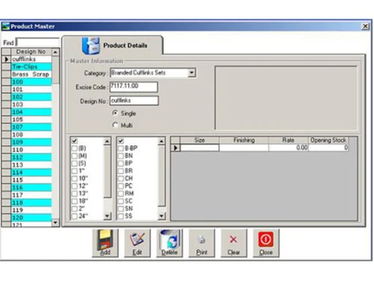Screen dimensions: 374x281
Task: Click finishing list scroll down arrow
Action: point(162,216)
